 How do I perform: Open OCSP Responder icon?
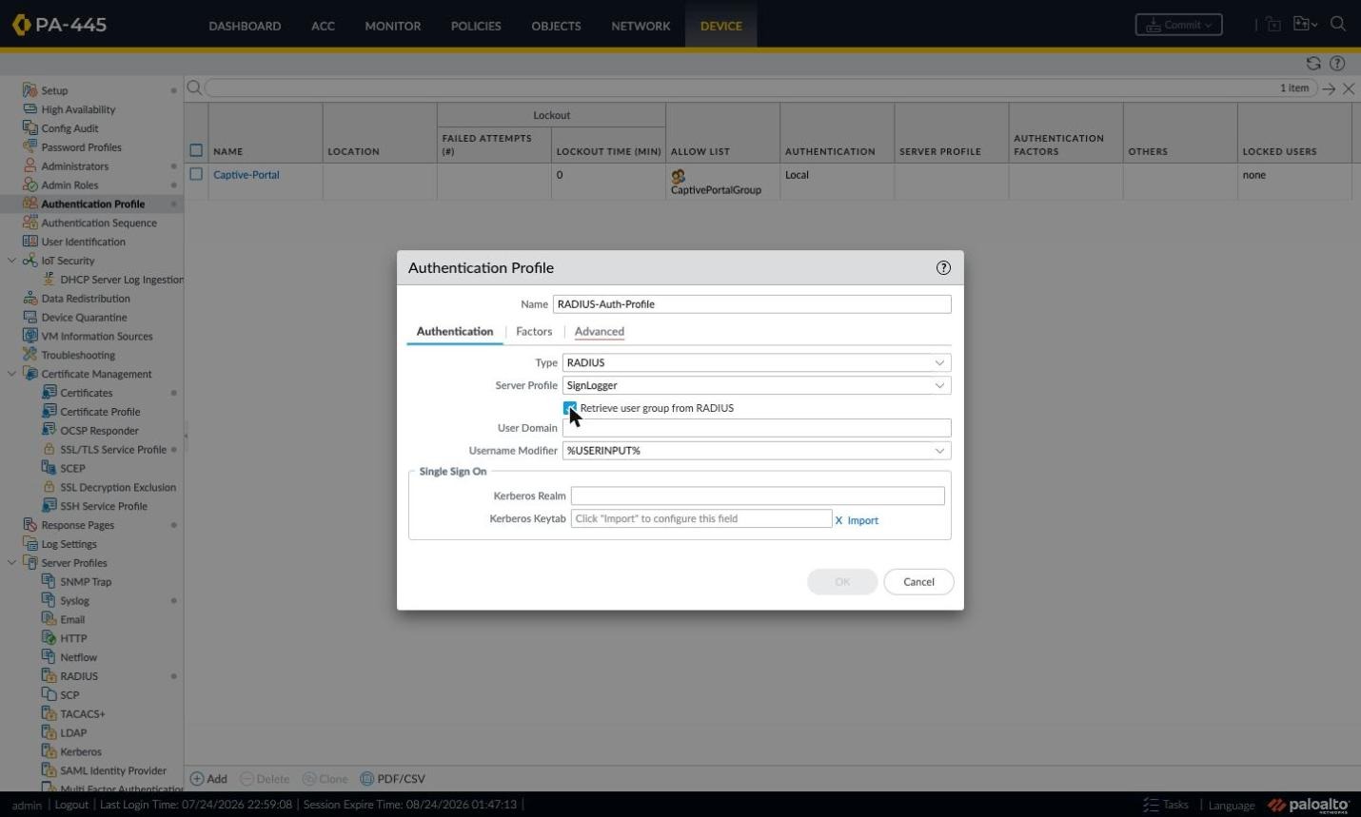49,431
